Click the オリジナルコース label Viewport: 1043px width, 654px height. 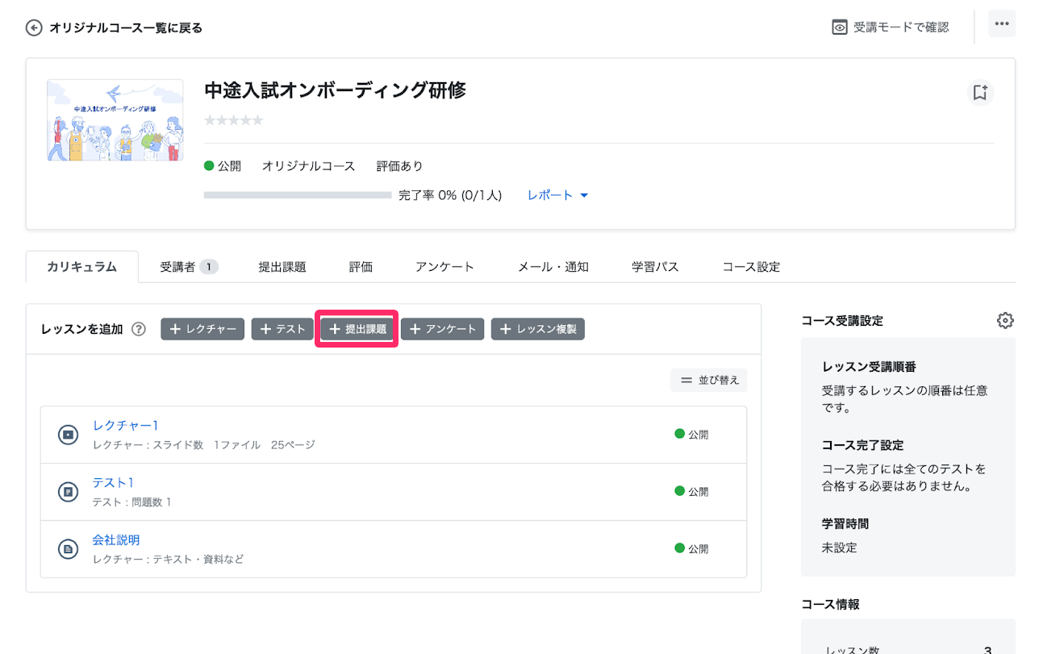pyautogui.click(x=308, y=166)
